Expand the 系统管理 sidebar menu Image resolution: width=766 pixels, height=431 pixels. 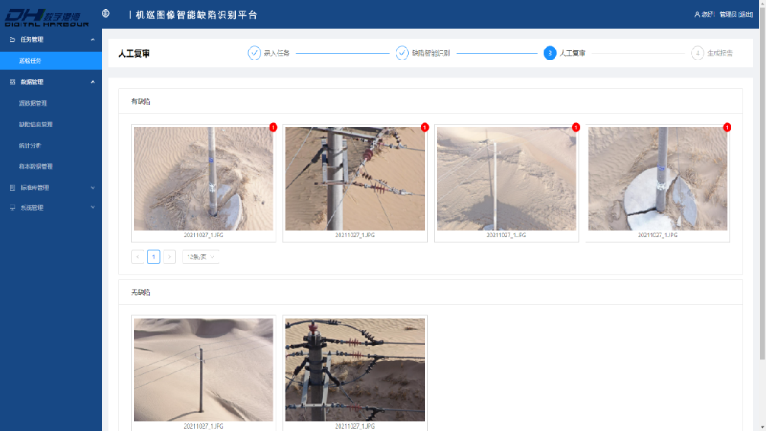pyautogui.click(x=92, y=208)
